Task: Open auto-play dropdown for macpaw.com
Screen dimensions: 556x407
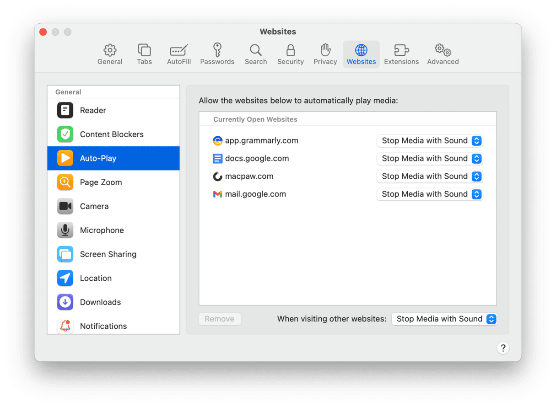Action: point(430,177)
